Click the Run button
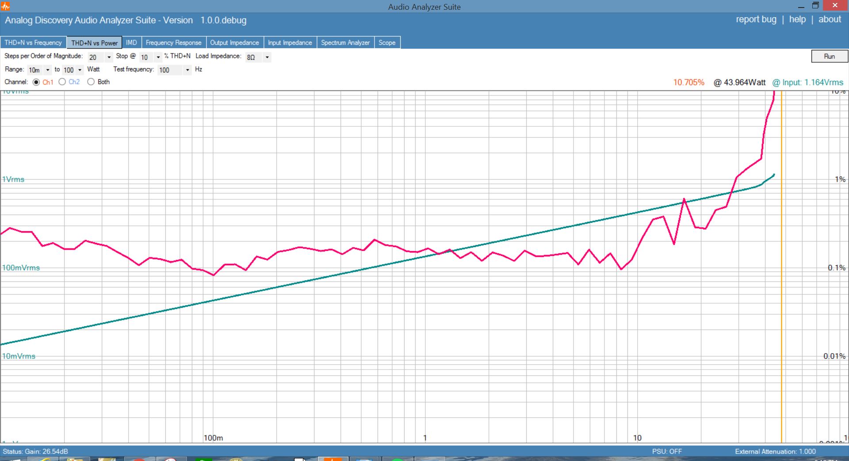Viewport: 849px width, 461px height. [829, 56]
